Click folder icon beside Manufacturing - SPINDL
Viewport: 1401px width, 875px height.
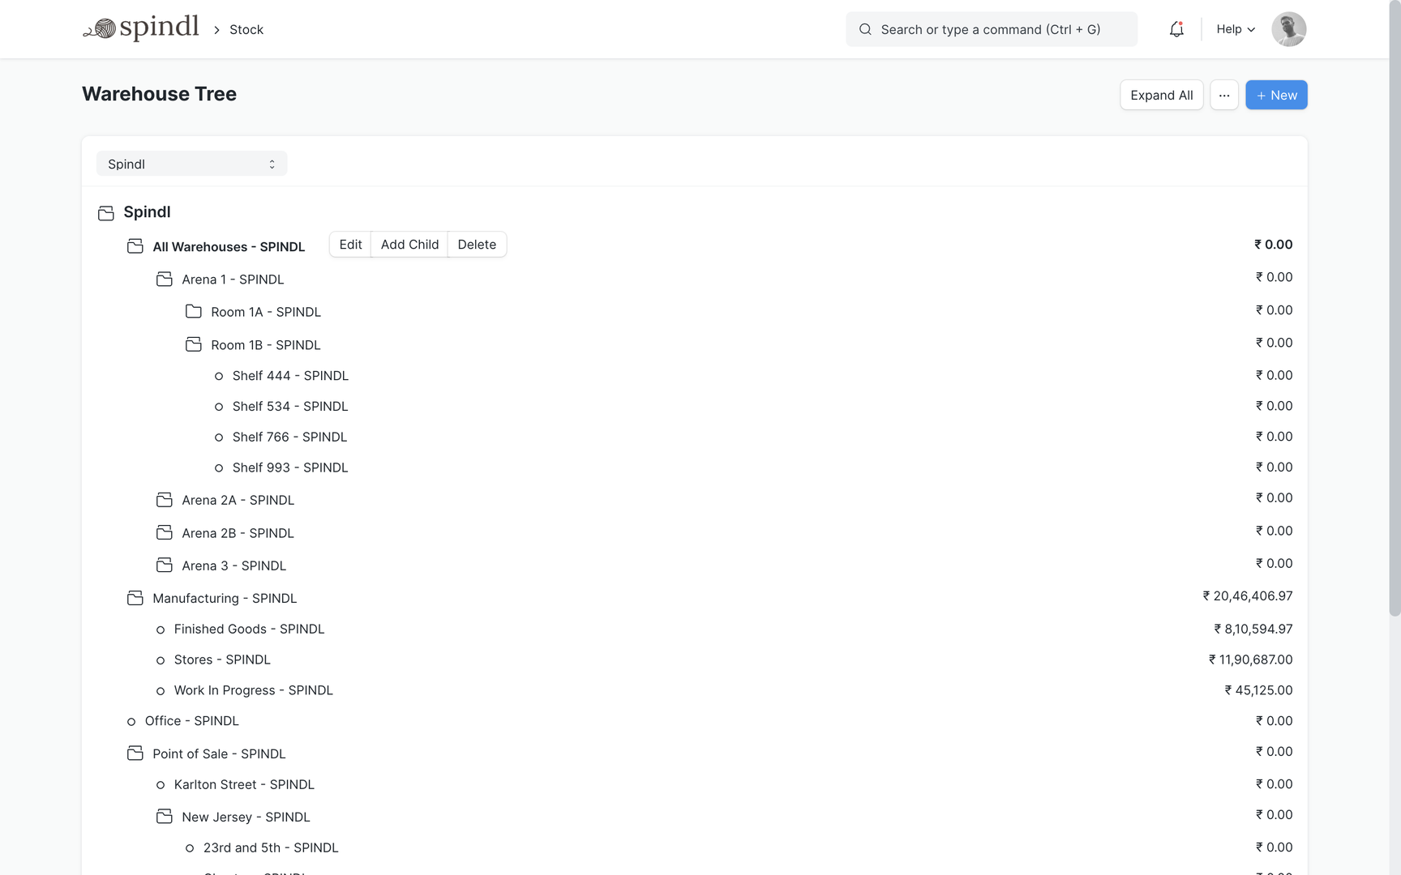135,598
